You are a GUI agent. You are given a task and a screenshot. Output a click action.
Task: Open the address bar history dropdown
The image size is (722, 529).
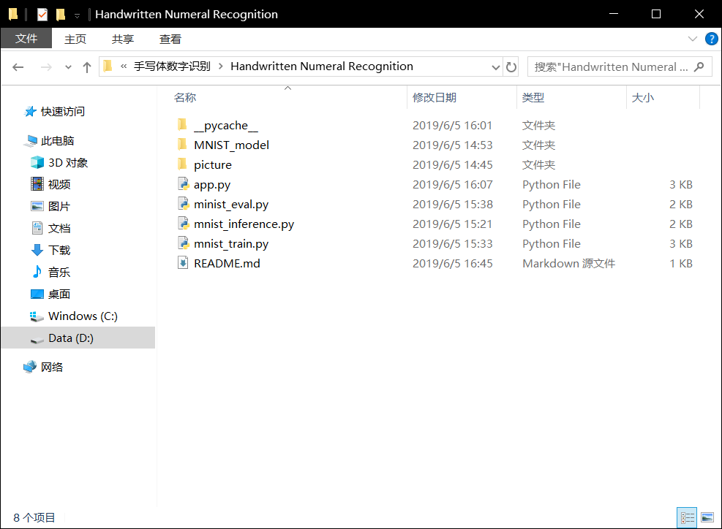click(x=495, y=66)
